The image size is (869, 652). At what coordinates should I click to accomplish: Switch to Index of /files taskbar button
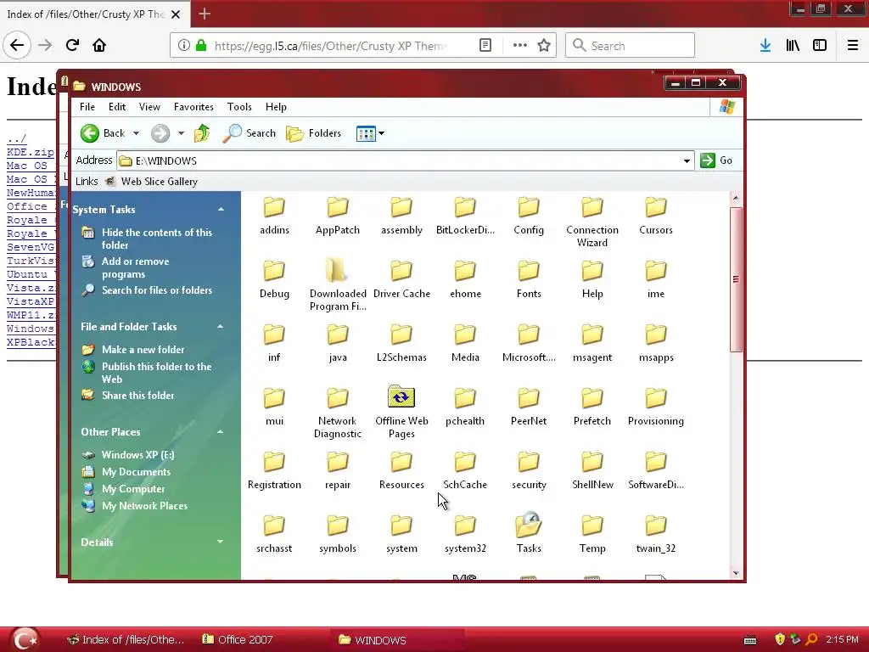(x=126, y=640)
